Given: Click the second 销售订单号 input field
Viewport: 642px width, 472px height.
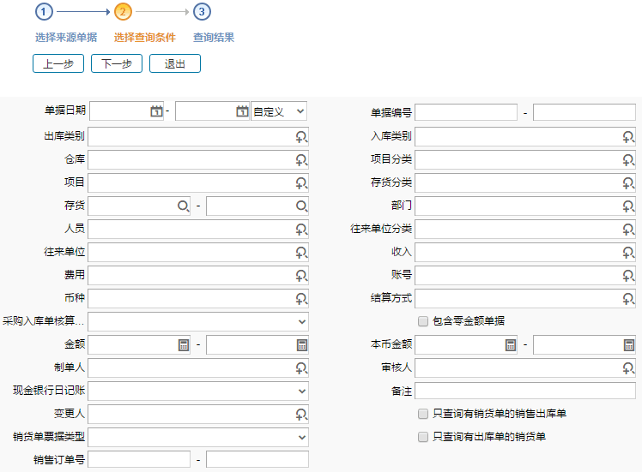Looking at the screenshot, I should pyautogui.click(x=257, y=459).
